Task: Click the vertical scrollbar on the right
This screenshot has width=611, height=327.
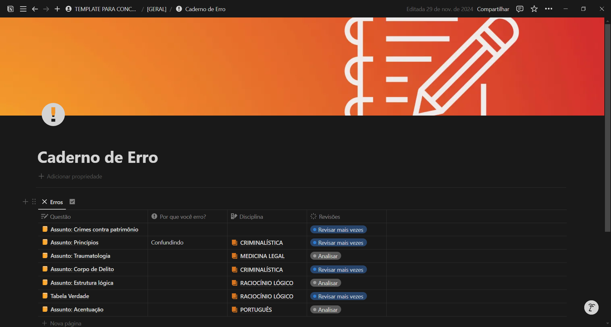Action: pyautogui.click(x=607, y=127)
